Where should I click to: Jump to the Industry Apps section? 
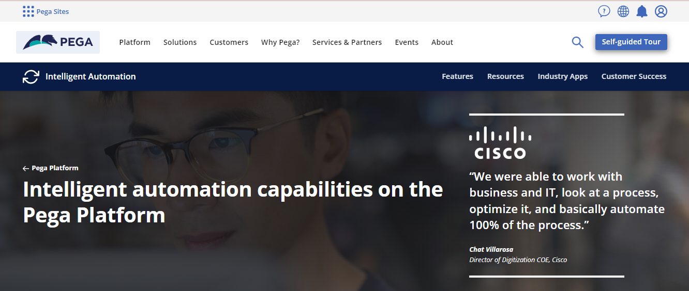coord(563,76)
